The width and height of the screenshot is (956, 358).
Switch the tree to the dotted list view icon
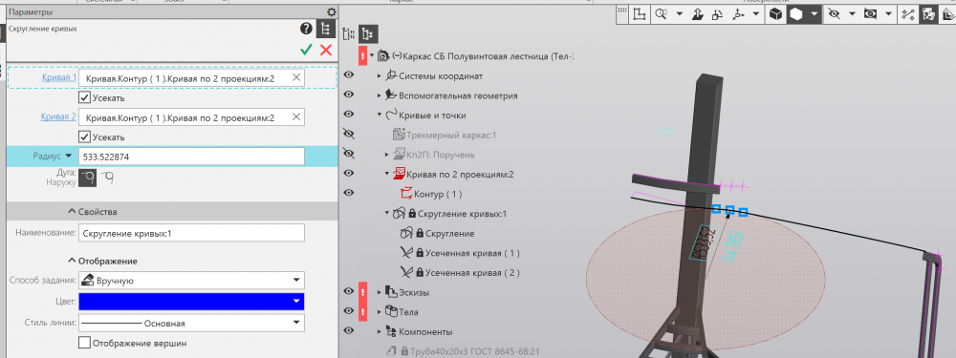click(349, 33)
